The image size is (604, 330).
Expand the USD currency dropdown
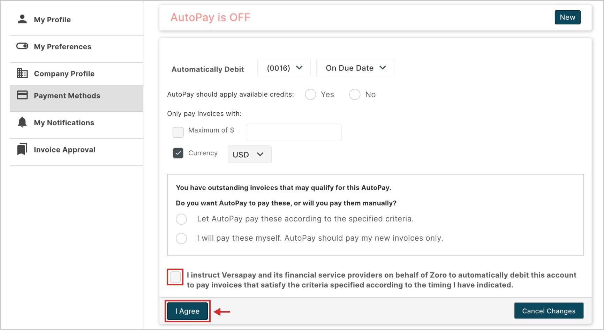(x=249, y=154)
